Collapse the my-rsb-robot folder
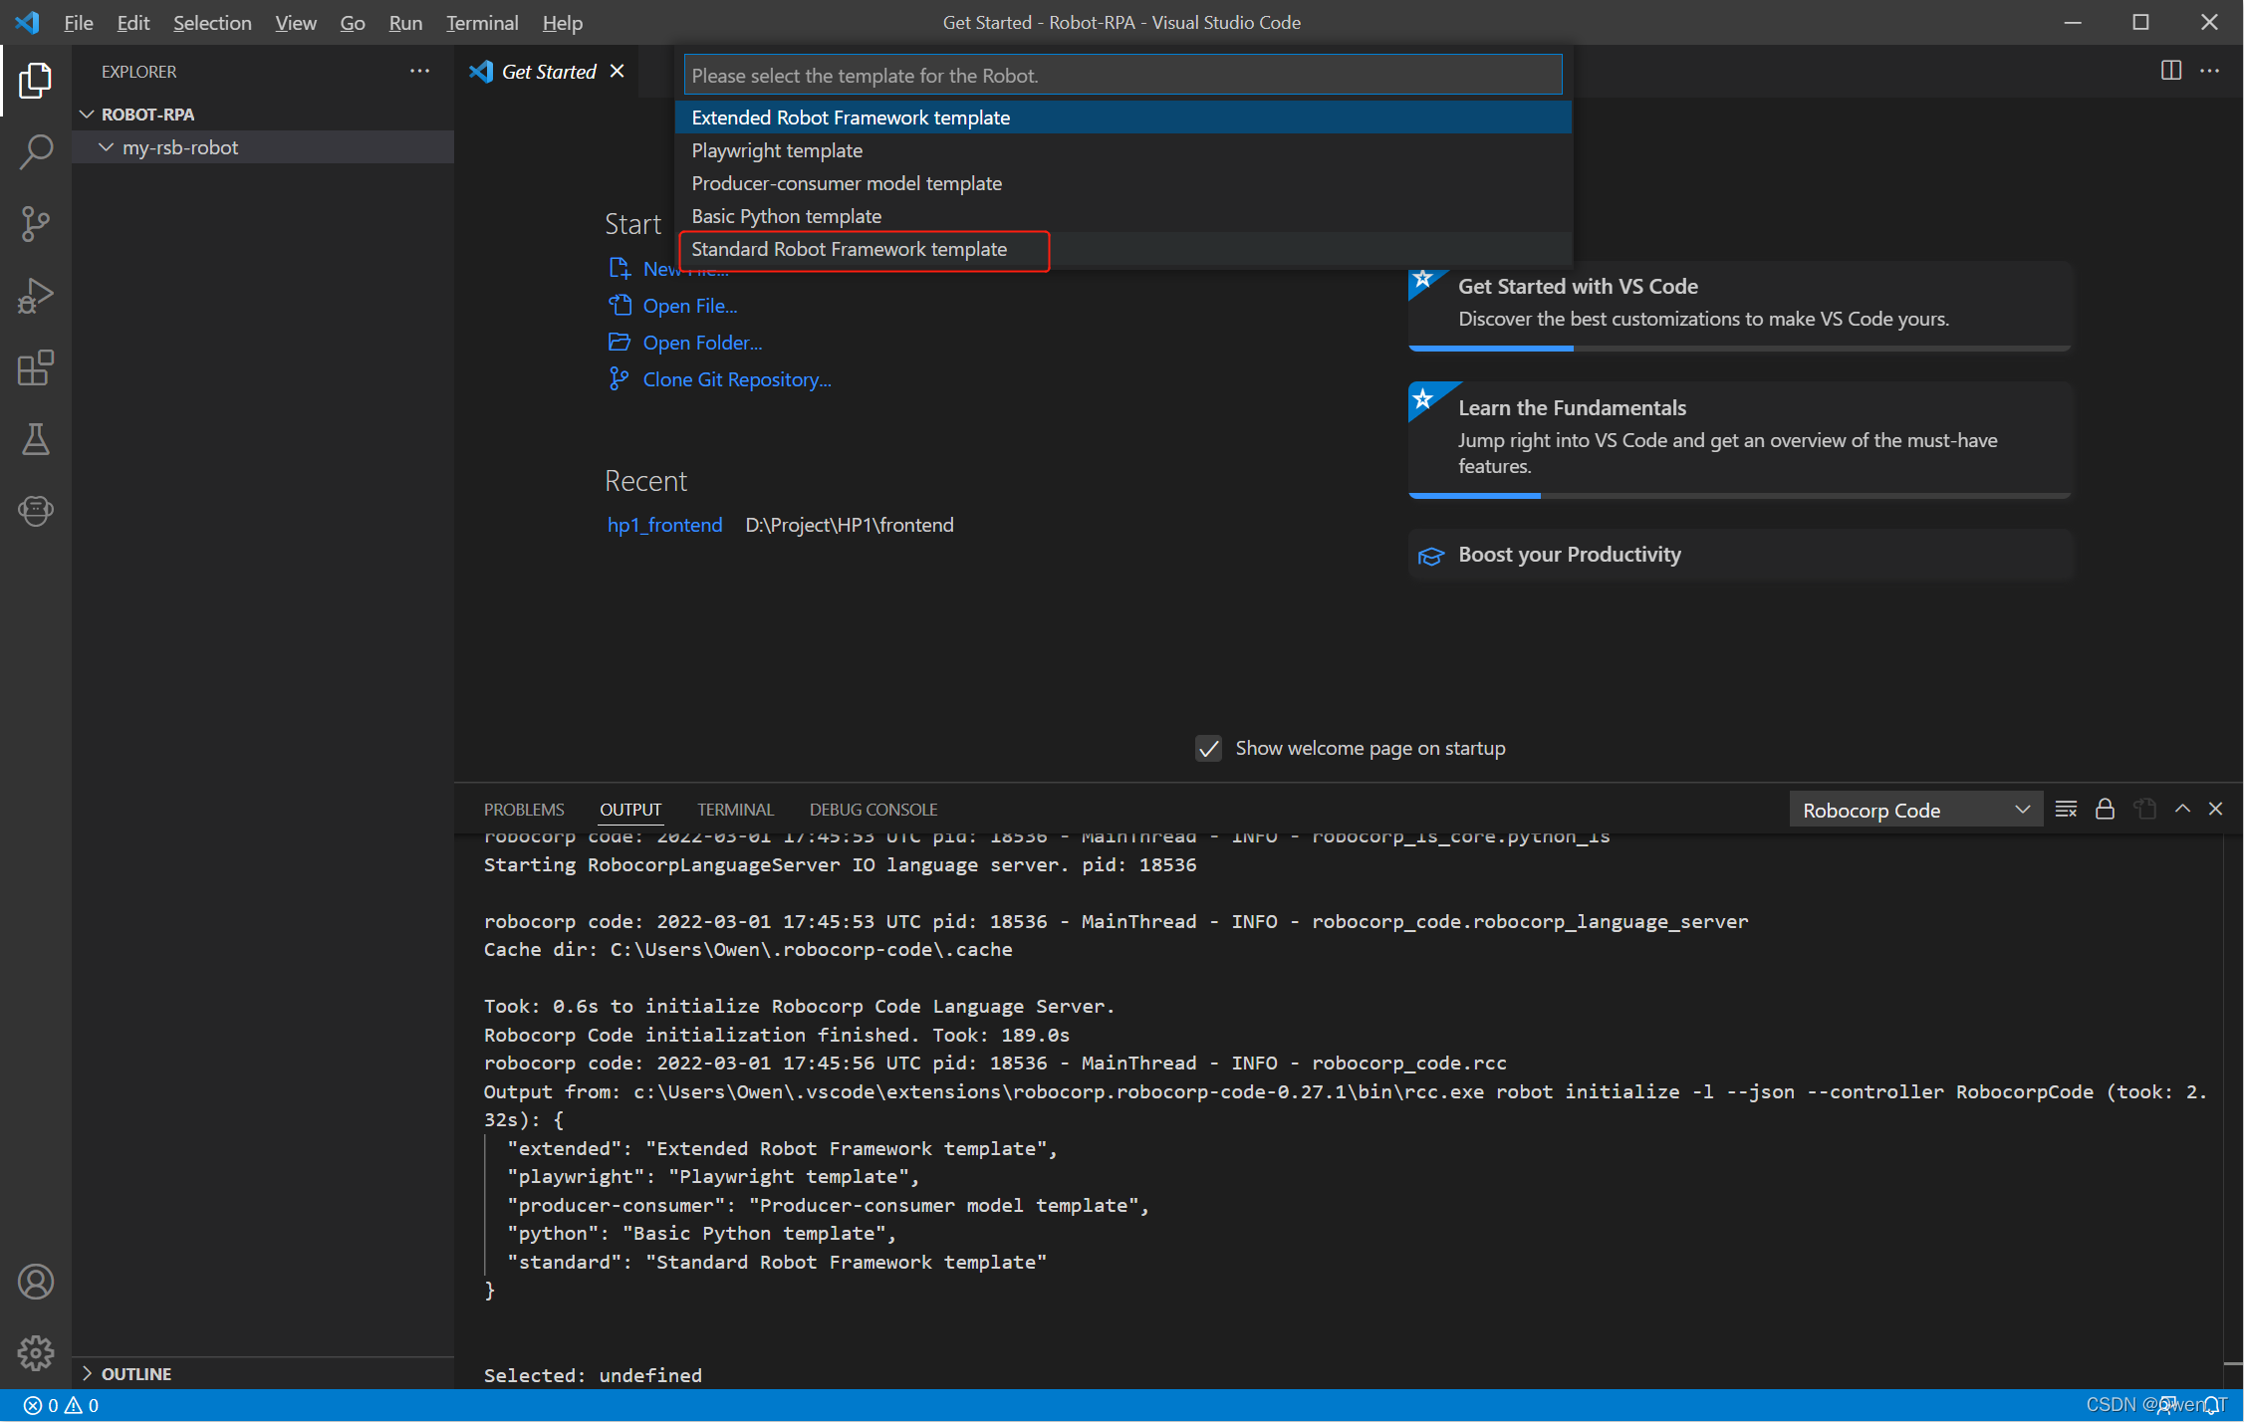Screen dimensions: 2244x1422 tap(107, 147)
